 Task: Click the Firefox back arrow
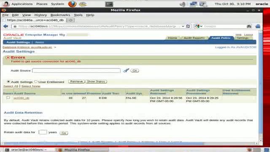tap(5, 26)
